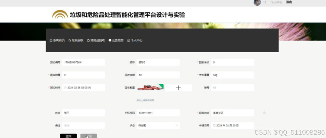
Task: Click the small circular icon right of 回收地址
Action: tap(264, 113)
